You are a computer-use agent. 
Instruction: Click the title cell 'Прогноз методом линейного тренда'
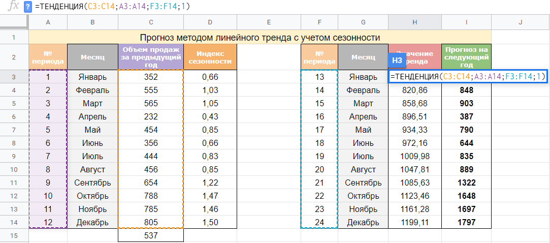(260, 37)
